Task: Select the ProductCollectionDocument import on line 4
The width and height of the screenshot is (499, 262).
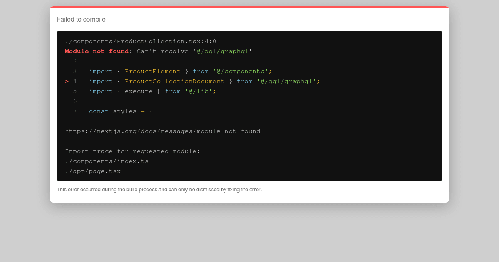Action: 174,81
